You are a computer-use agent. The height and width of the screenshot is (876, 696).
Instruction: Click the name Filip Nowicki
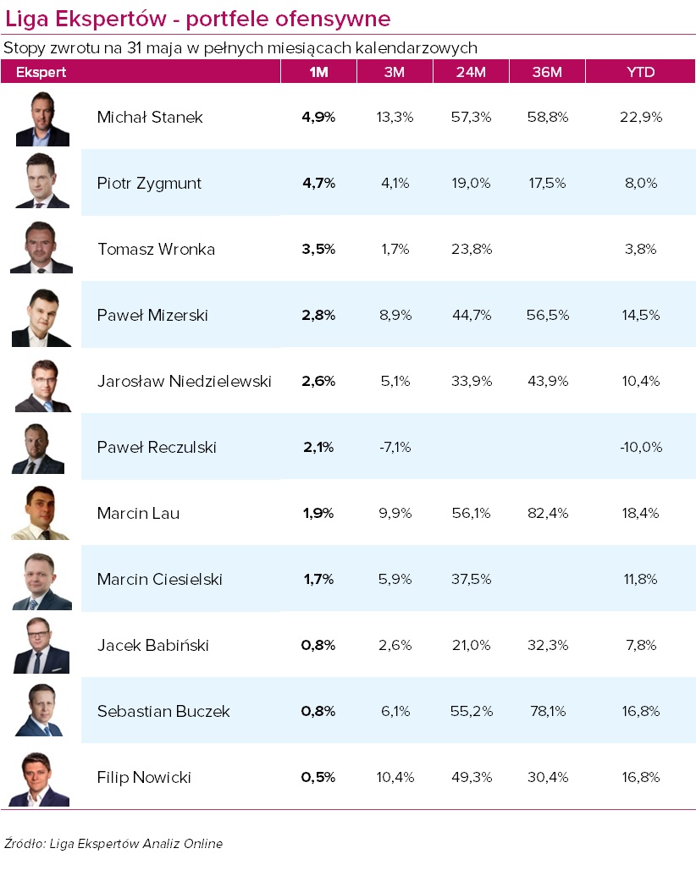point(144,777)
